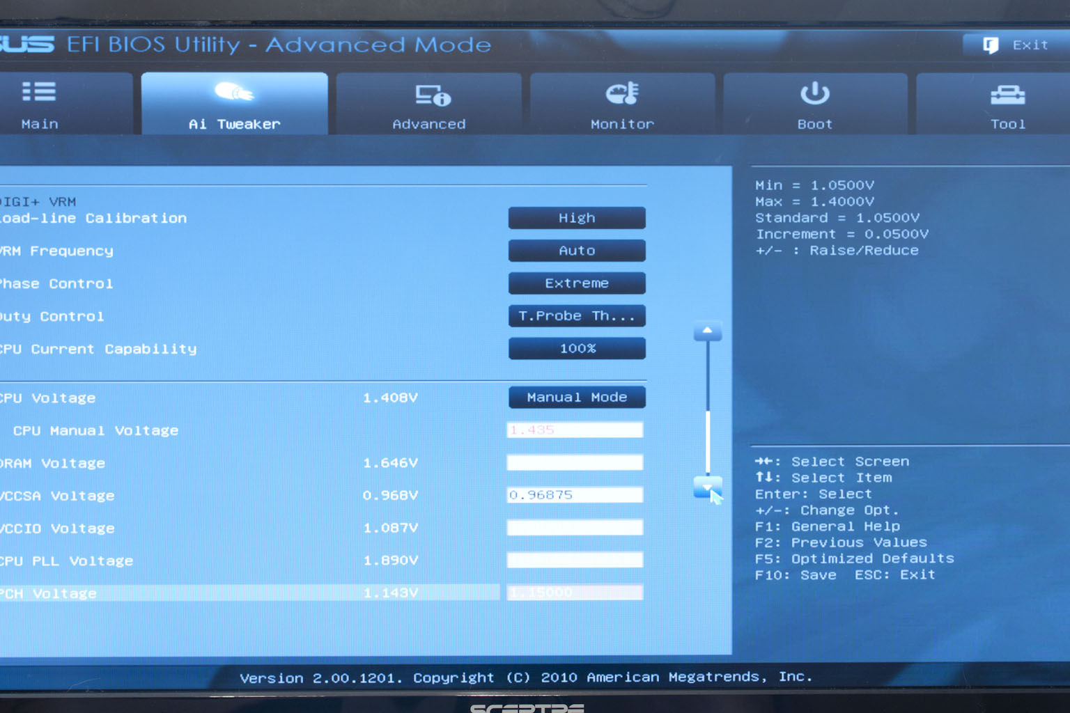Click the Version 2.00.1201 copyright text
The width and height of the screenshot is (1070, 713).
(x=526, y=677)
